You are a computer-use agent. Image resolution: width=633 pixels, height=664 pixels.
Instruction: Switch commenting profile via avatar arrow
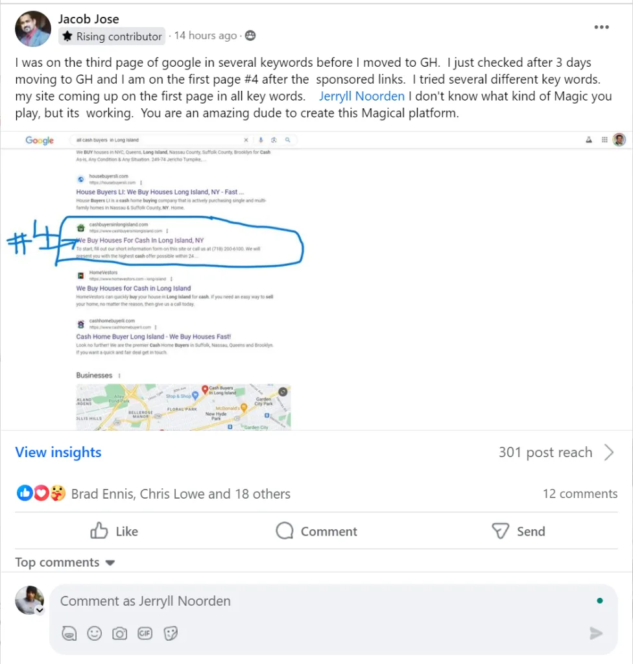[40, 610]
